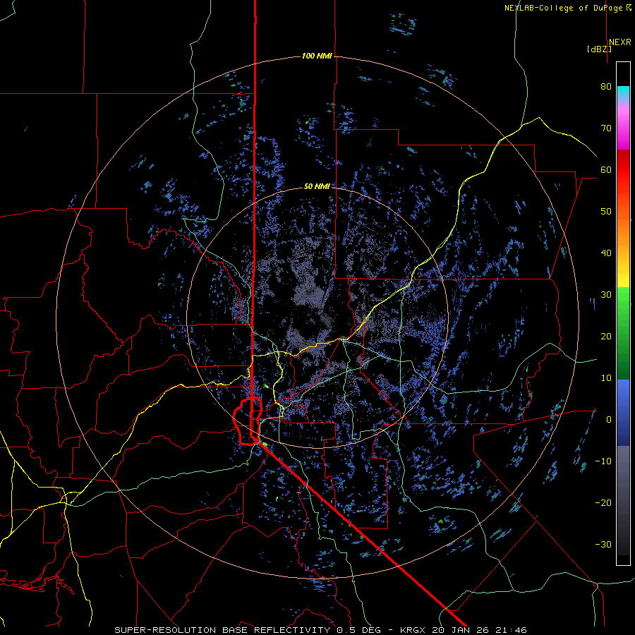This screenshot has width=635, height=635.
Task: Click the -10 value on the dBZ scale
Action: [603, 461]
